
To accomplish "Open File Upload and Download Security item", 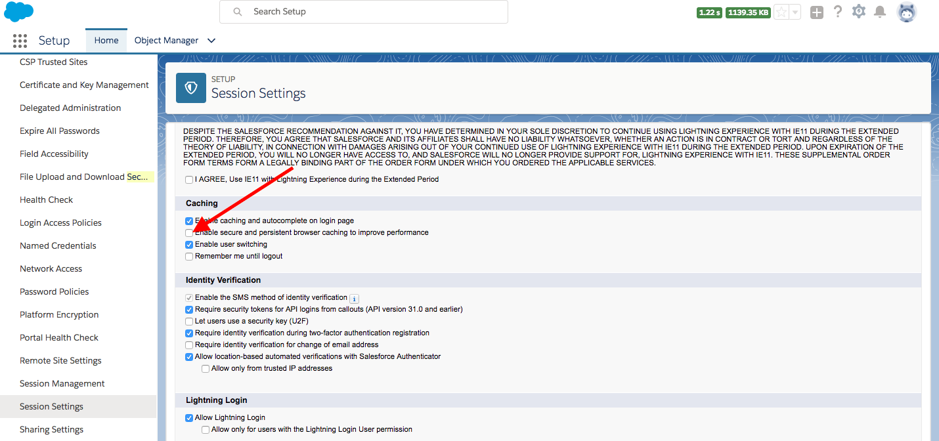I will pyautogui.click(x=84, y=177).
